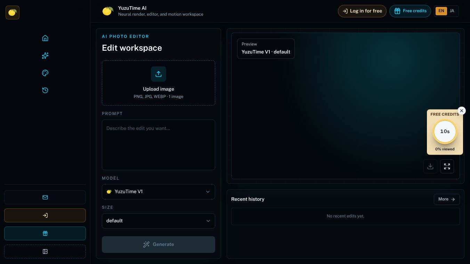Image resolution: width=470 pixels, height=264 pixels.
Task: Switch language to JA
Action: (452, 11)
